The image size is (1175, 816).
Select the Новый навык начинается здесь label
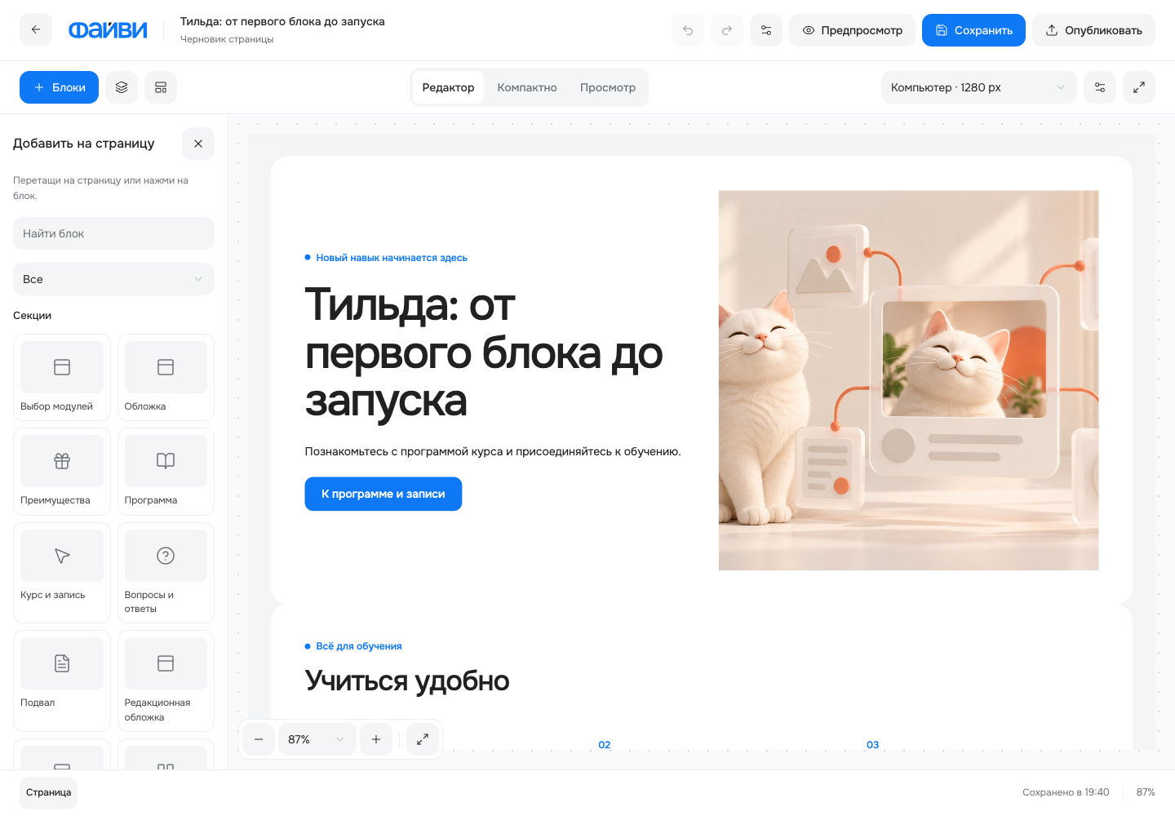(x=392, y=258)
